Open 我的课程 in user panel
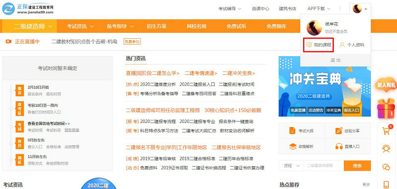Image resolution: width=397 pixels, height=189 pixels. [x=319, y=45]
